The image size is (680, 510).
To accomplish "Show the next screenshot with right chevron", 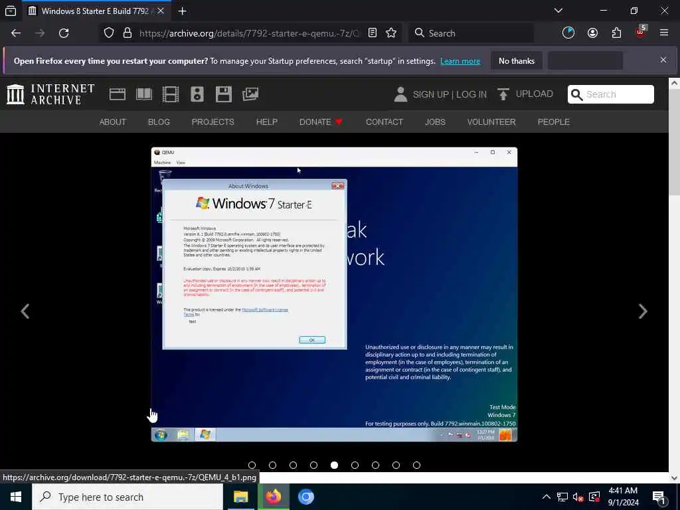I will coord(643,311).
